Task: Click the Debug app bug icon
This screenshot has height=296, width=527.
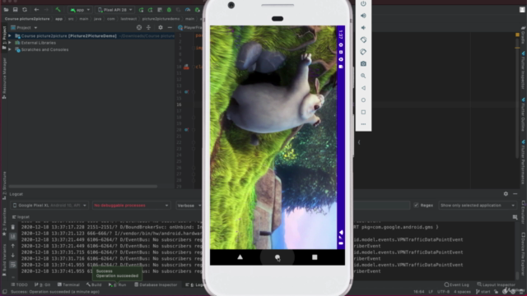Action: pos(169,10)
